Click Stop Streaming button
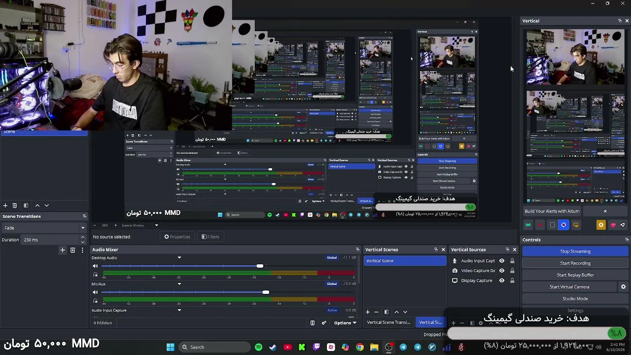This screenshot has height=355, width=631. pos(575,251)
